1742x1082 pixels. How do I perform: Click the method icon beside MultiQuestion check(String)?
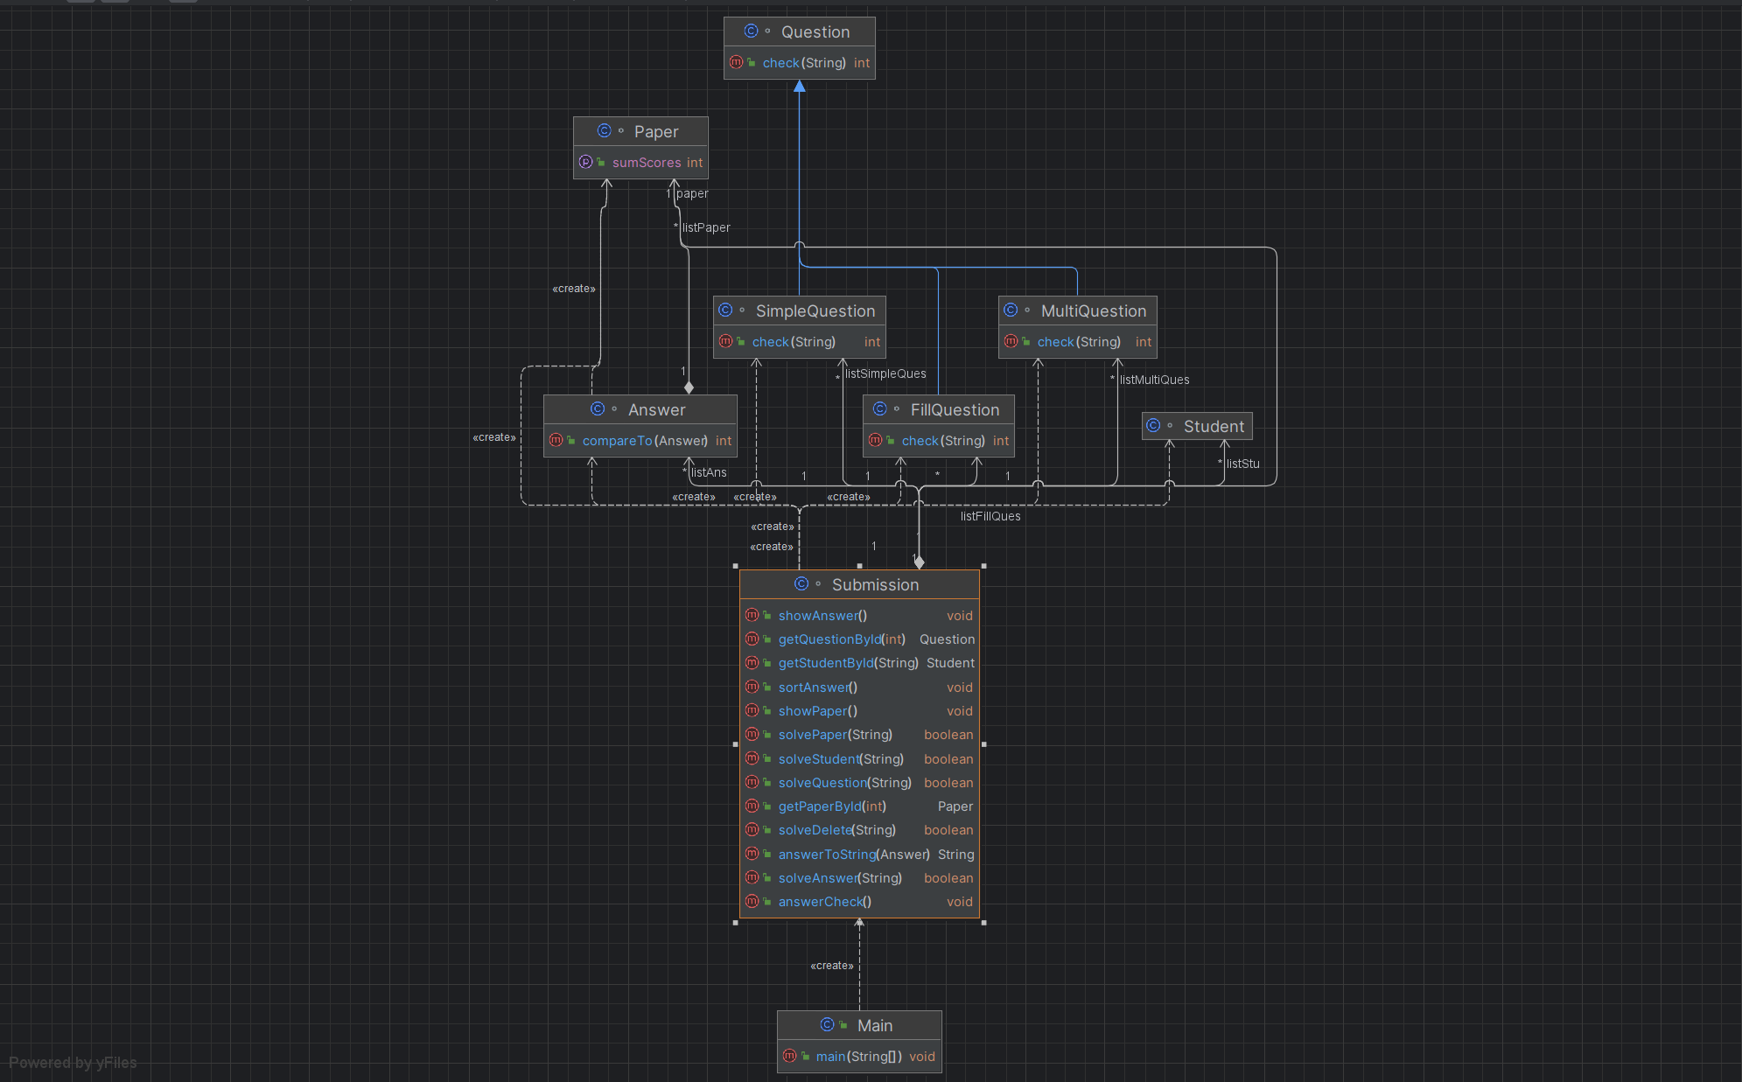pos(1011,342)
